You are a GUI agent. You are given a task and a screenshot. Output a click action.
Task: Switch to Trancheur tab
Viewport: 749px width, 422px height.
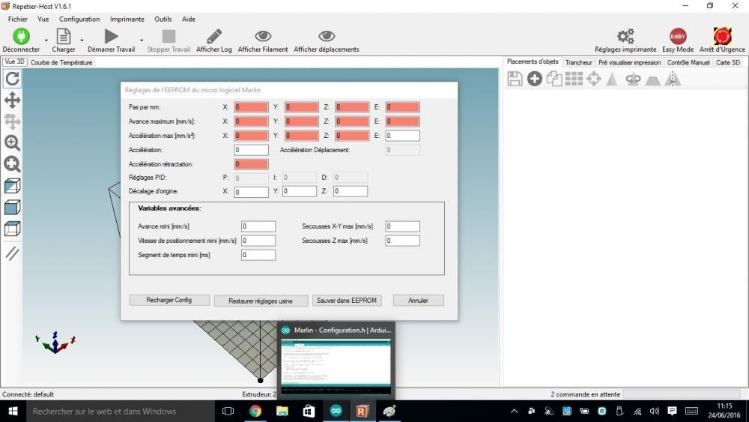[578, 63]
